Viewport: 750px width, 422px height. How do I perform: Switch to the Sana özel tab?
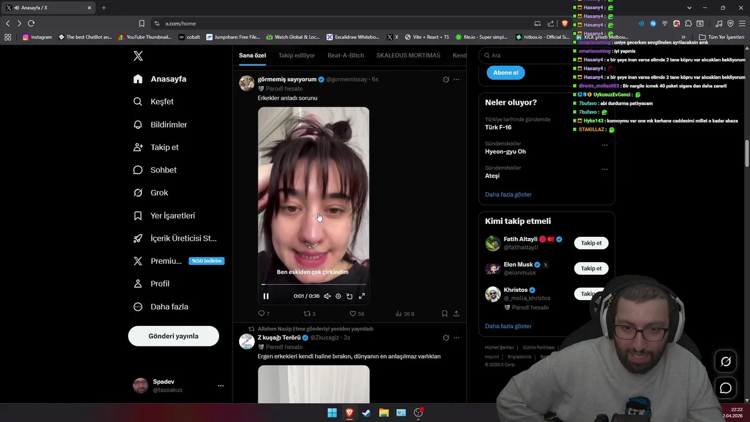point(253,55)
